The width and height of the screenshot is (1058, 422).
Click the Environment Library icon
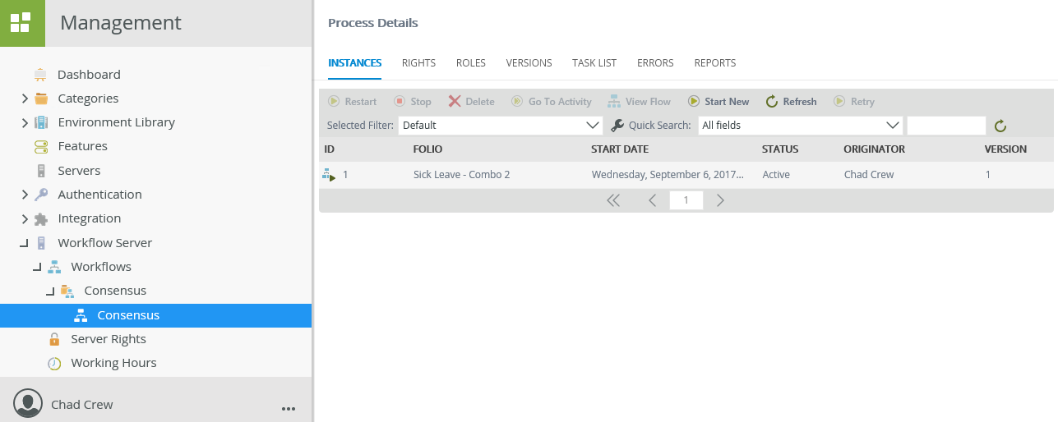(41, 122)
